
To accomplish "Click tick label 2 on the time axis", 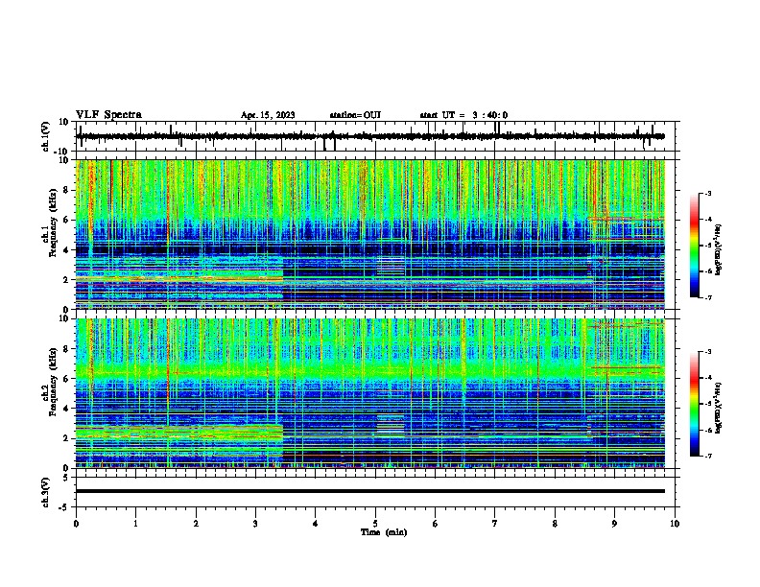I will point(196,524).
